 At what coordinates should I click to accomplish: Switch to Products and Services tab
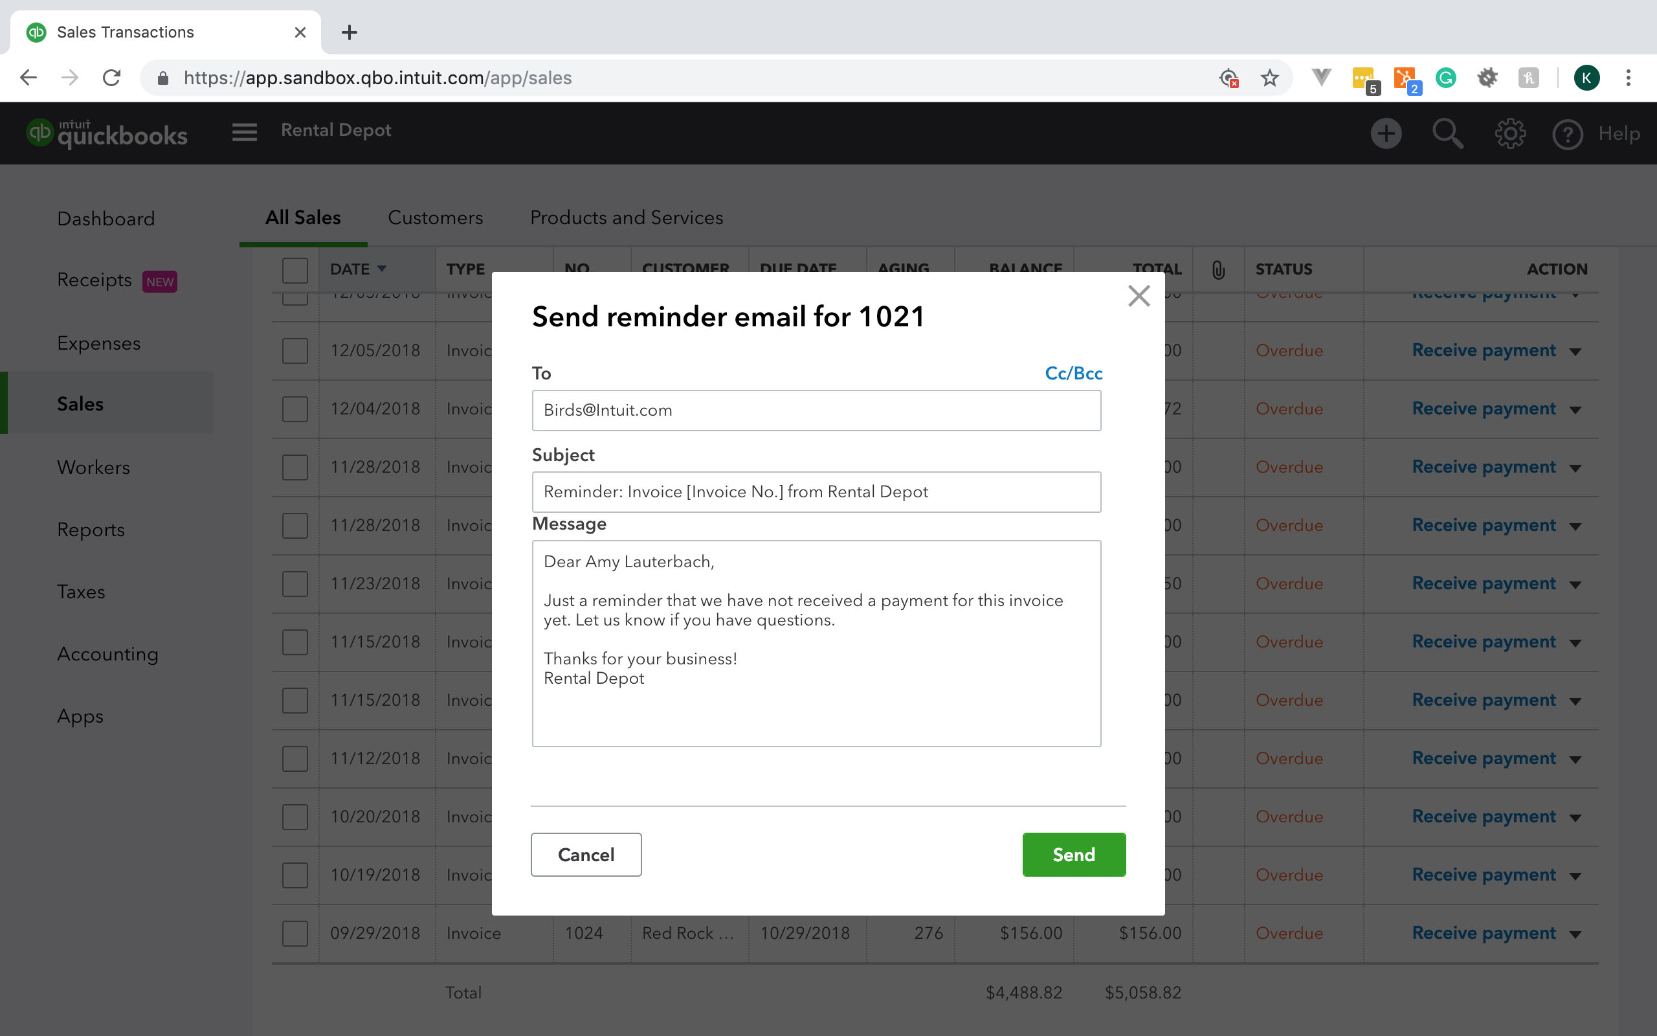pos(627,217)
